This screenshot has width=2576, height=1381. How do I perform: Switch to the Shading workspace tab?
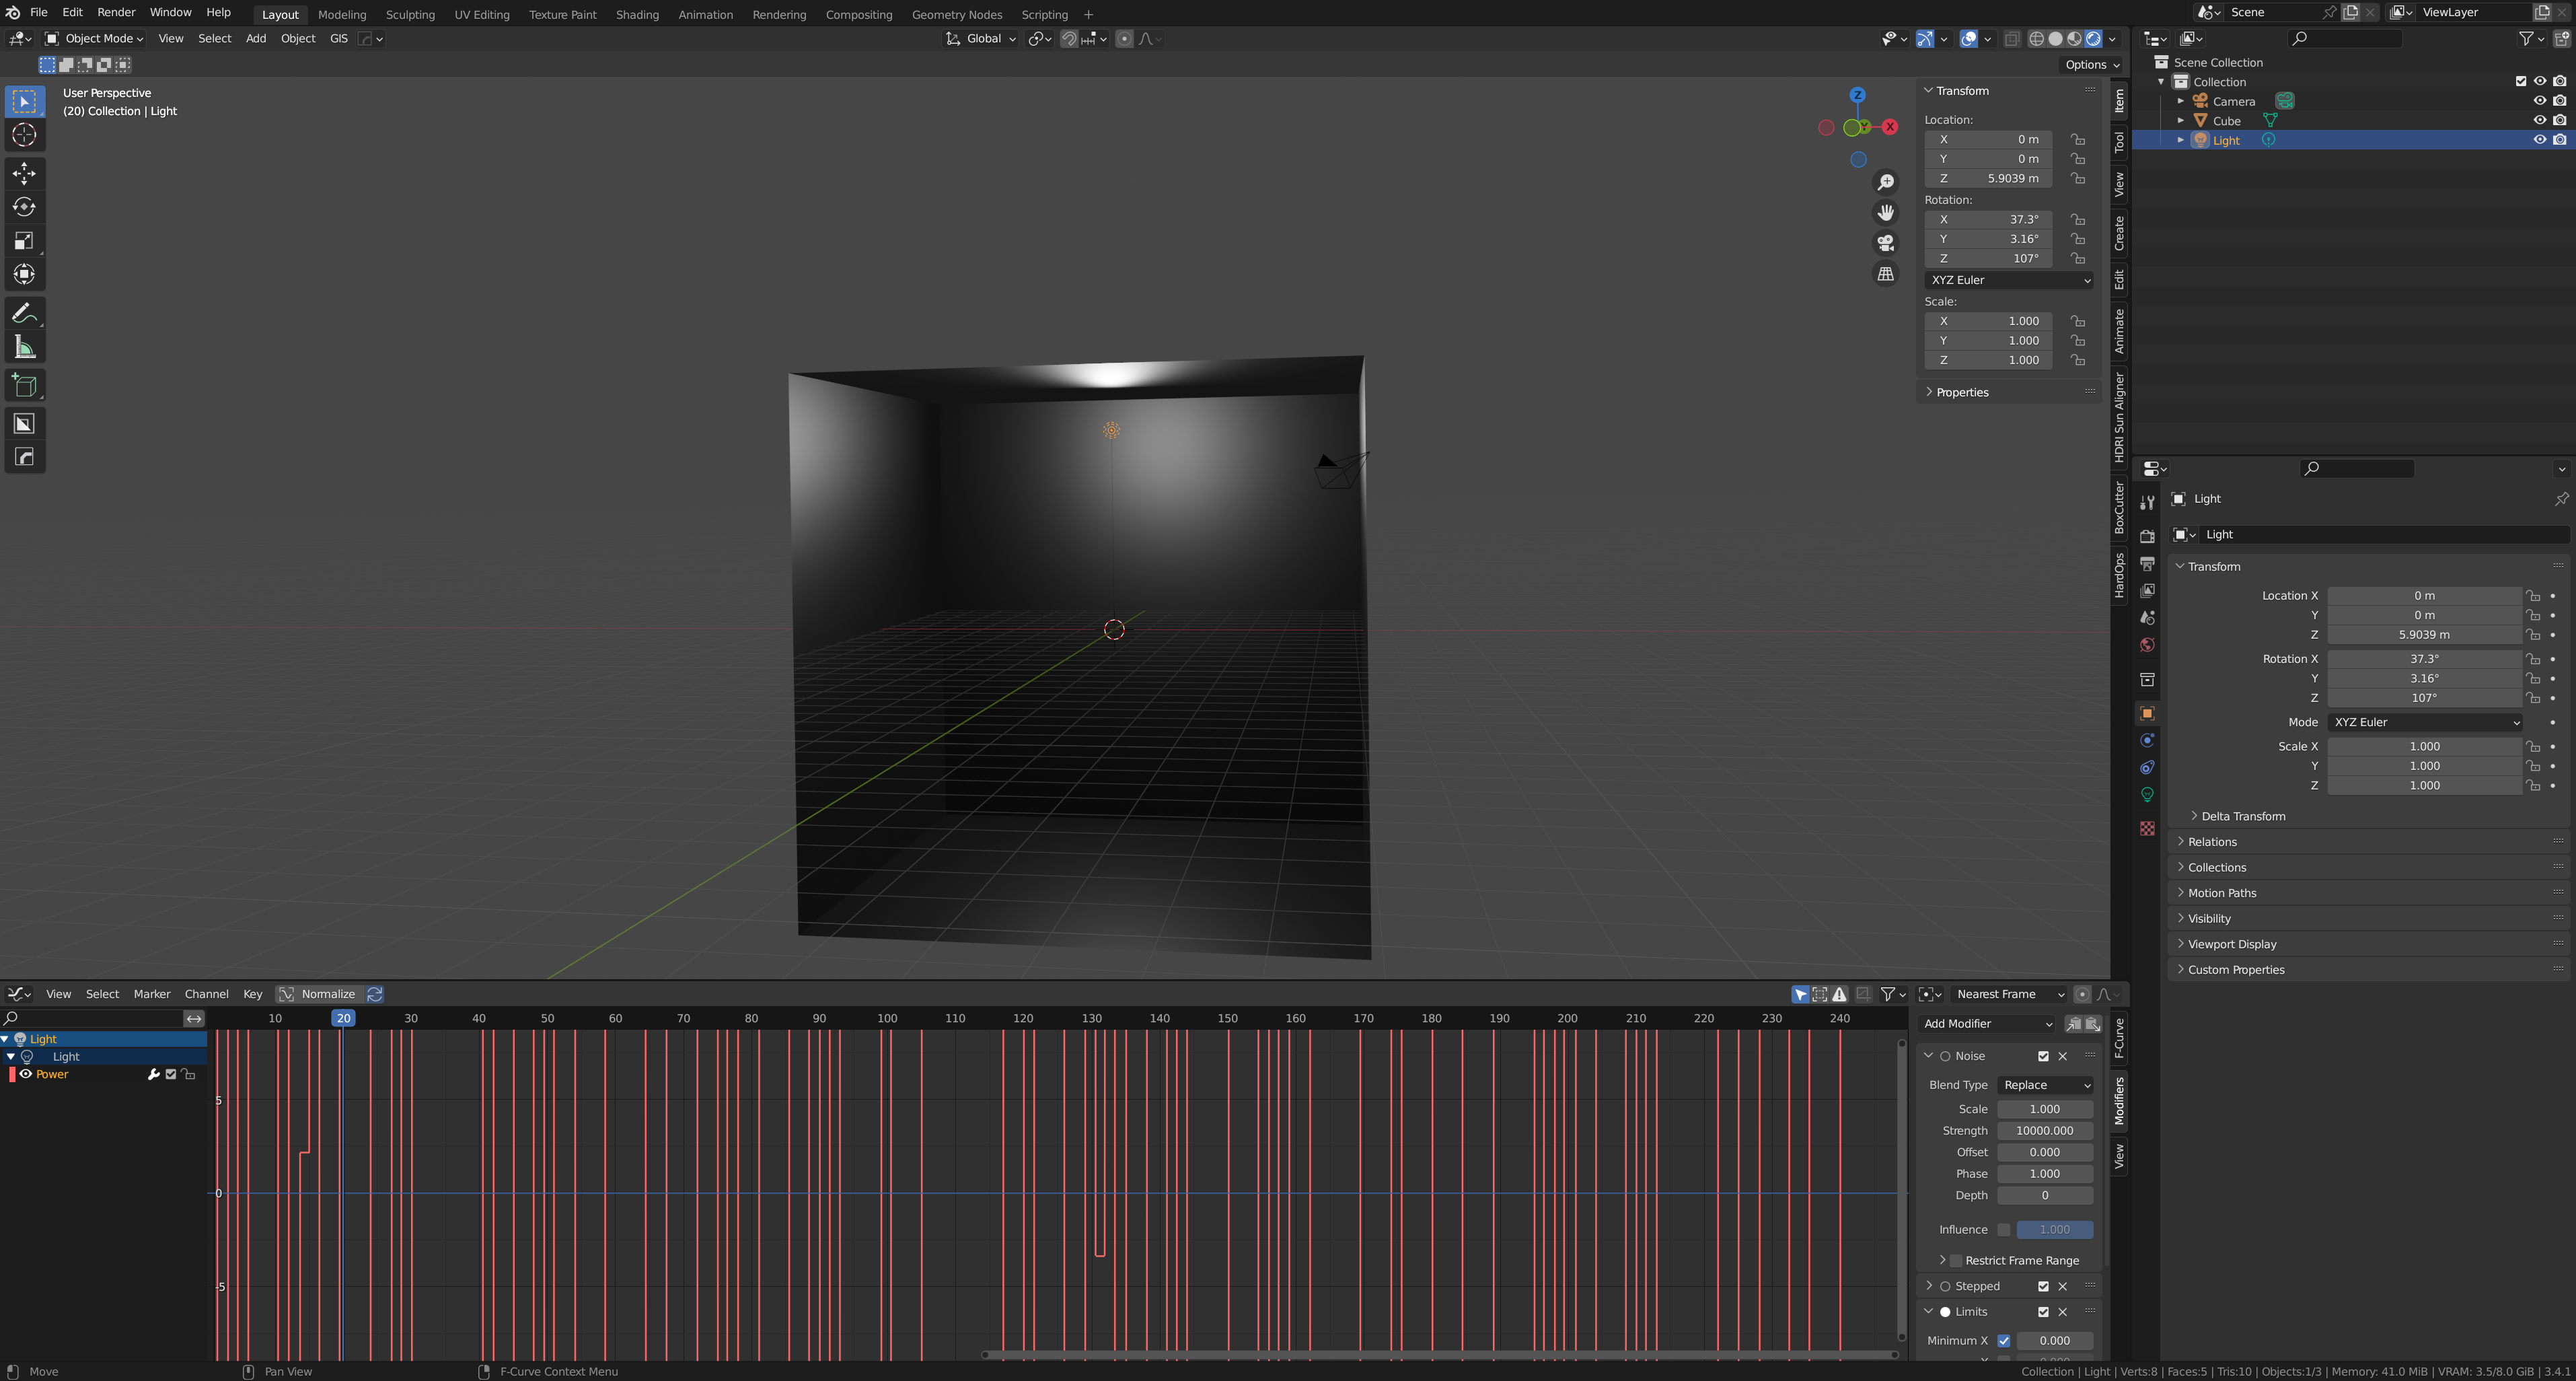click(637, 14)
